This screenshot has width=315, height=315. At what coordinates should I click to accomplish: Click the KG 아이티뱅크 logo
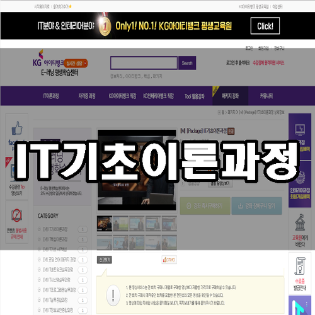(49, 59)
